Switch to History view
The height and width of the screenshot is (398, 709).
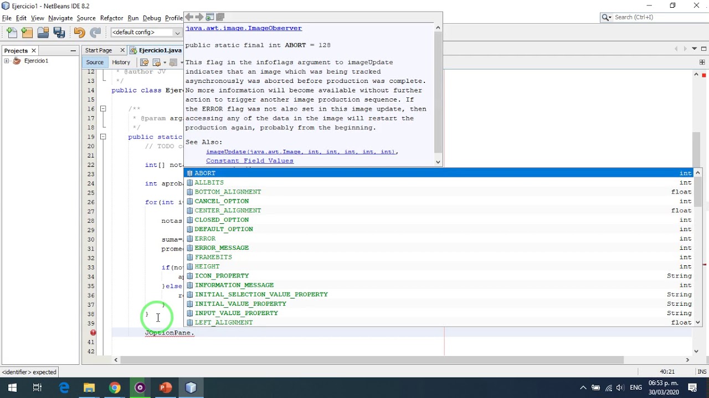(x=121, y=62)
